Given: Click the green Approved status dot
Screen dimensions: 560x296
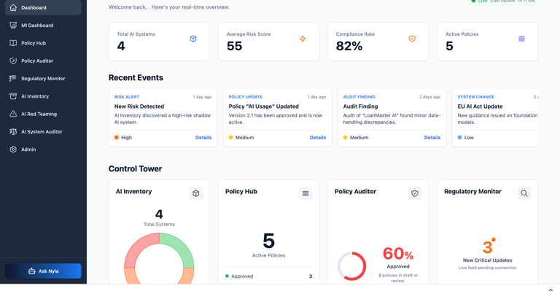Looking at the screenshot, I should click(x=227, y=276).
